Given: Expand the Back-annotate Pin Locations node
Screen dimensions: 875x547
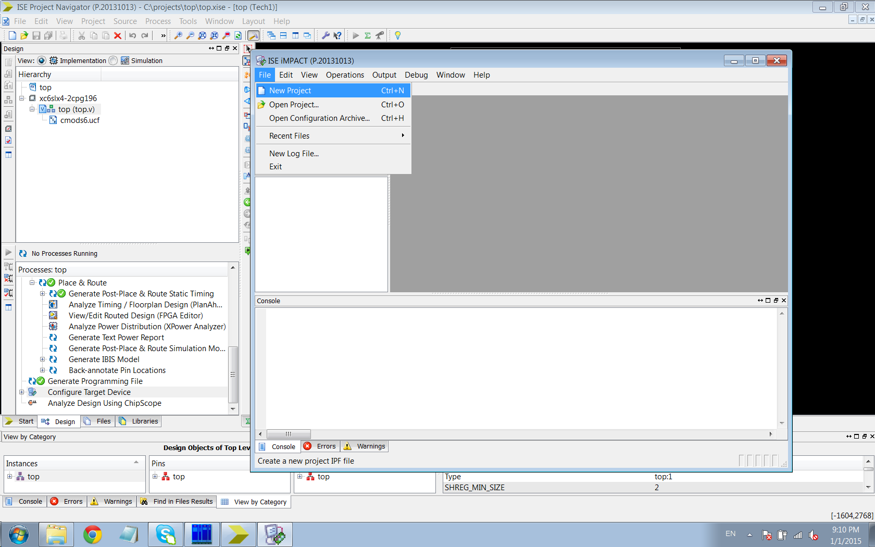Looking at the screenshot, I should click(x=43, y=370).
